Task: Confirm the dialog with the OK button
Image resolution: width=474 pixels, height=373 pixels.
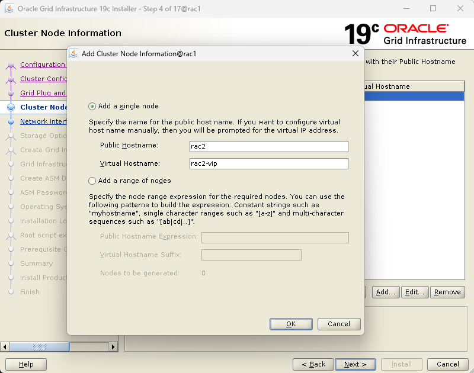Action: [291, 324]
